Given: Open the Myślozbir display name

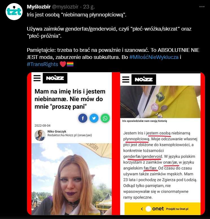Looking at the screenshot, I should pyautogui.click(x=39, y=7).
